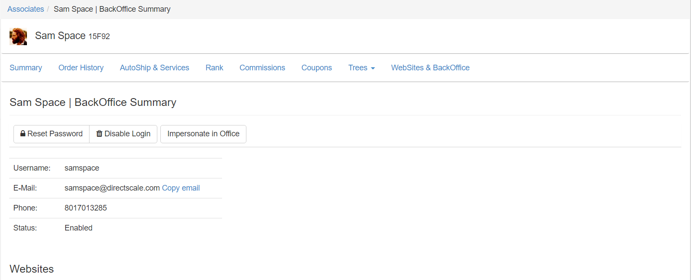Click the Websites section heading
The image size is (691, 280).
pos(32,269)
